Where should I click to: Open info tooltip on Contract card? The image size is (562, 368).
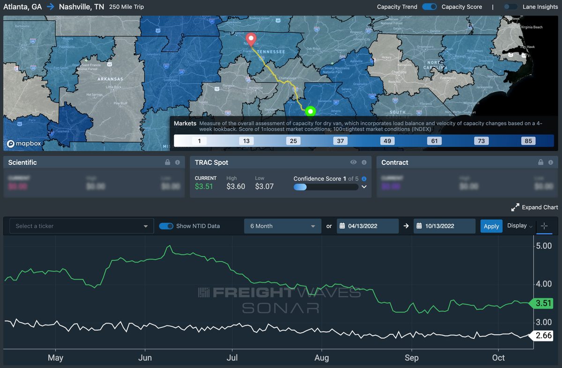(551, 162)
